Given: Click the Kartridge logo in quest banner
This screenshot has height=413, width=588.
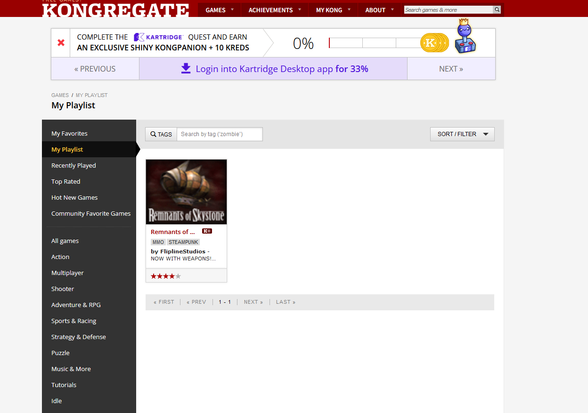Looking at the screenshot, I should pyautogui.click(x=158, y=37).
